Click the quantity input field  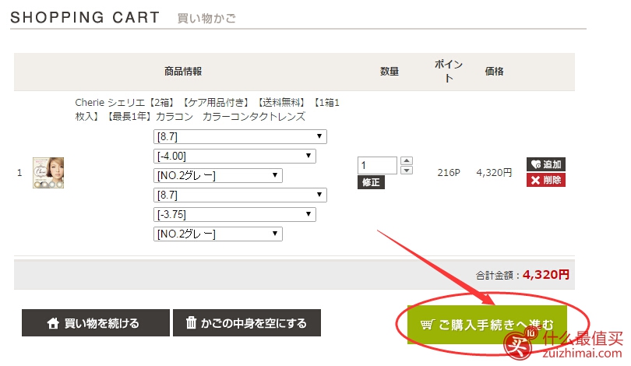(x=377, y=165)
